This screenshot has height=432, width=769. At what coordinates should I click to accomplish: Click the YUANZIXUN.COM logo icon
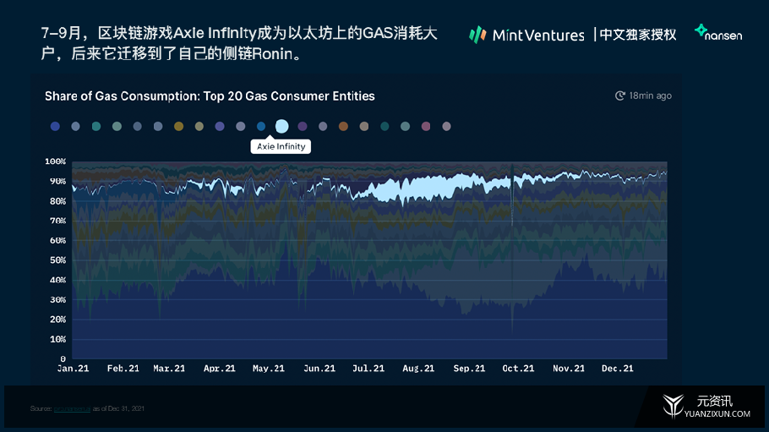click(x=673, y=406)
